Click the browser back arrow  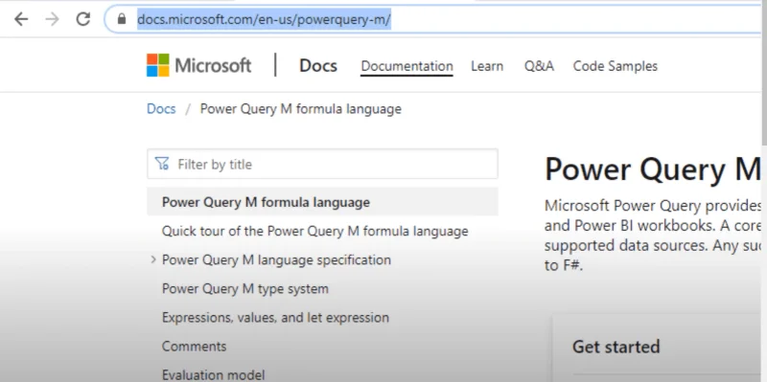pyautogui.click(x=21, y=19)
